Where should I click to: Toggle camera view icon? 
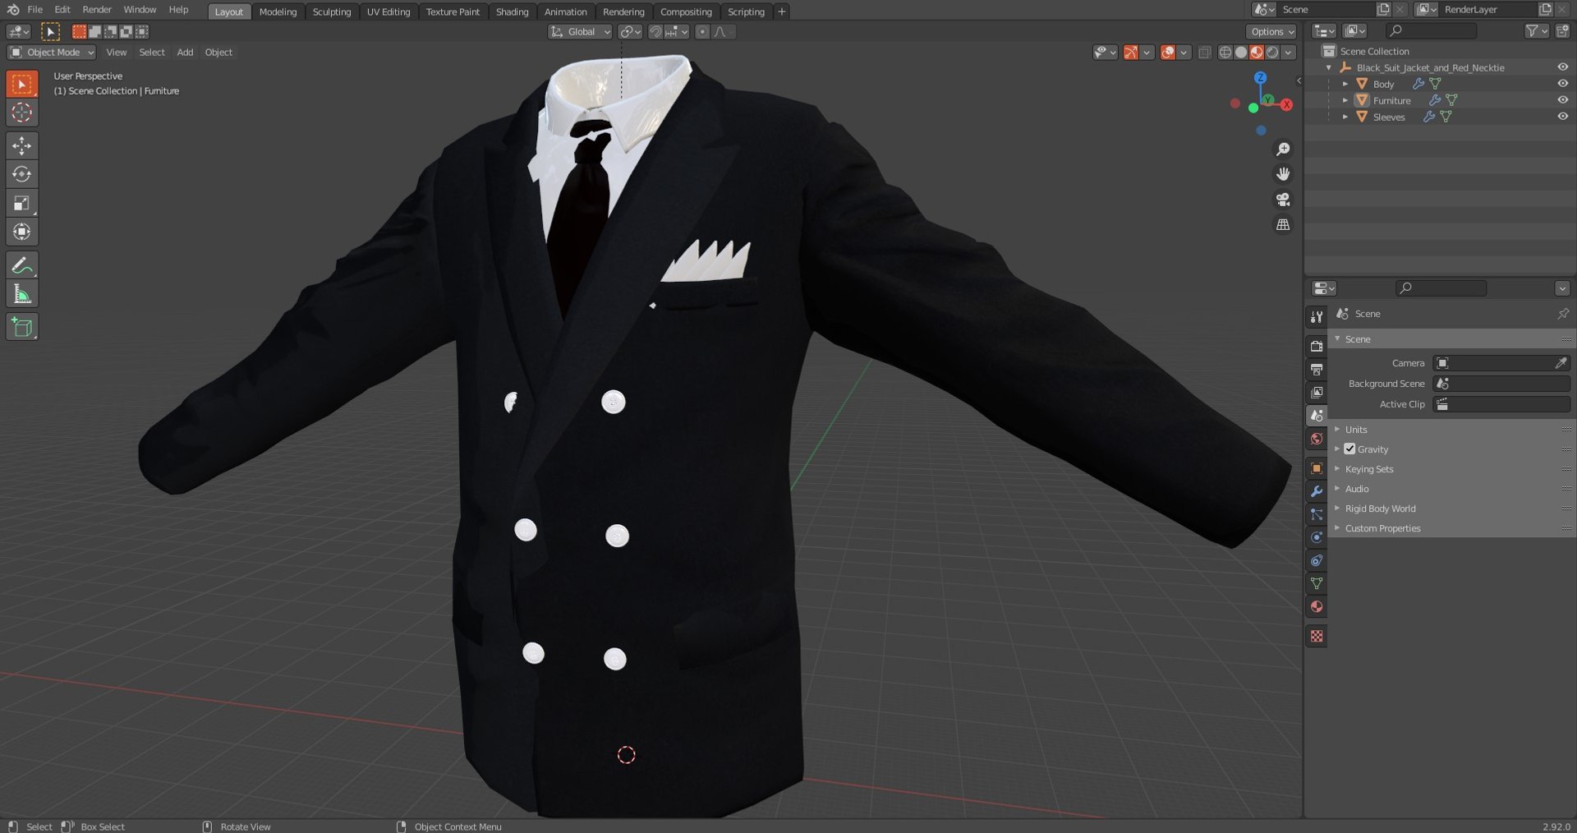click(1283, 199)
